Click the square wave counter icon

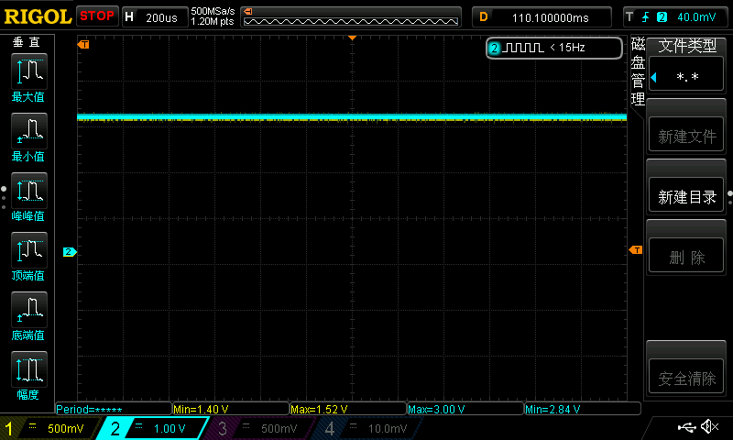pyautogui.click(x=523, y=48)
